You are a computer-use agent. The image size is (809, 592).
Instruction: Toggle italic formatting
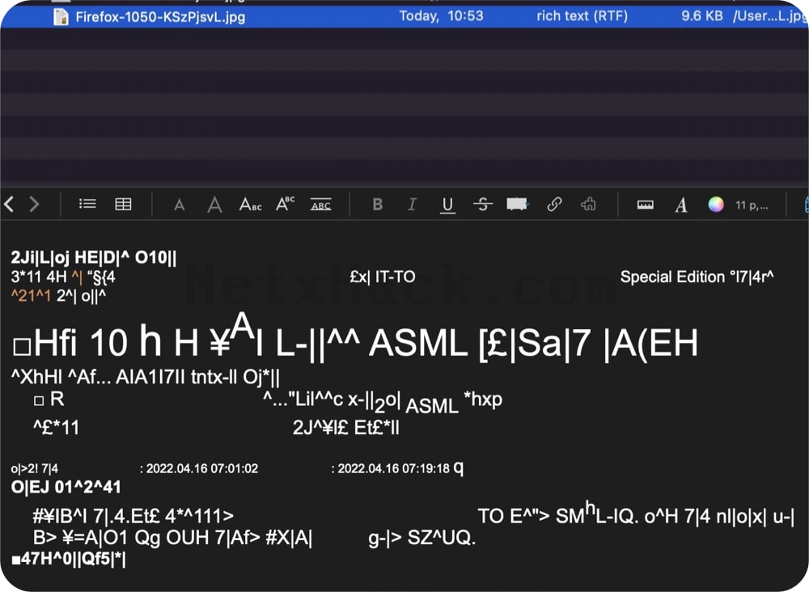click(x=412, y=205)
